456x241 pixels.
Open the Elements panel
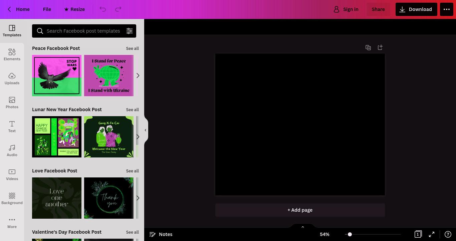(12, 55)
